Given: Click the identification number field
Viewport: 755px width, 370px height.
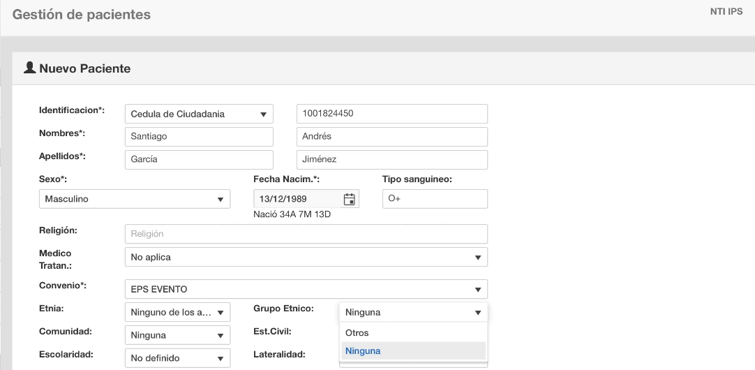Looking at the screenshot, I should [391, 114].
